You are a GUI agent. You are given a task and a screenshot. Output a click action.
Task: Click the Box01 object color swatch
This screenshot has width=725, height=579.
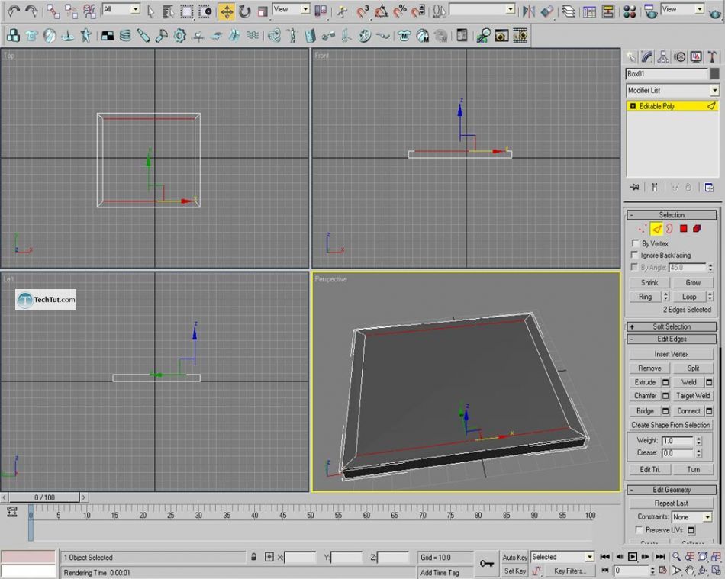tap(715, 73)
